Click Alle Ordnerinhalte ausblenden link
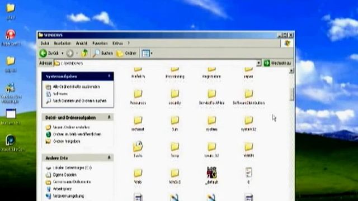This screenshot has width=358, height=201. pos(76,87)
